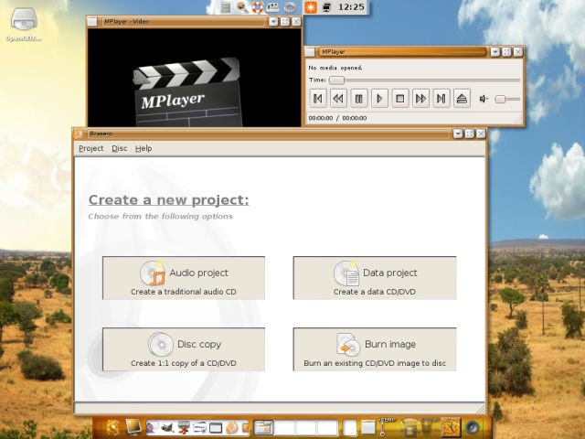Click the monitor icon in bottom dock
585x439 pixels.
coord(133,426)
